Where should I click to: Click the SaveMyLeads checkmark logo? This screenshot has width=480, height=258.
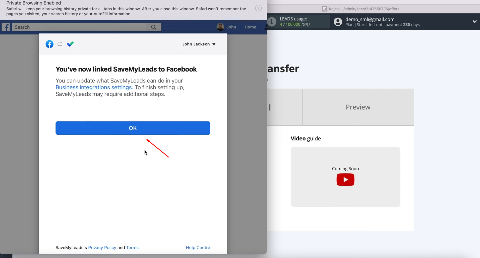(70, 44)
